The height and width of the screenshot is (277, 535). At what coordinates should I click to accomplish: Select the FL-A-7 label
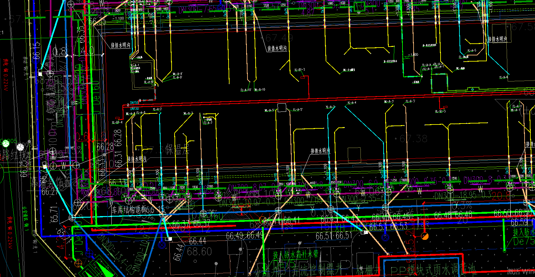coord(208,123)
